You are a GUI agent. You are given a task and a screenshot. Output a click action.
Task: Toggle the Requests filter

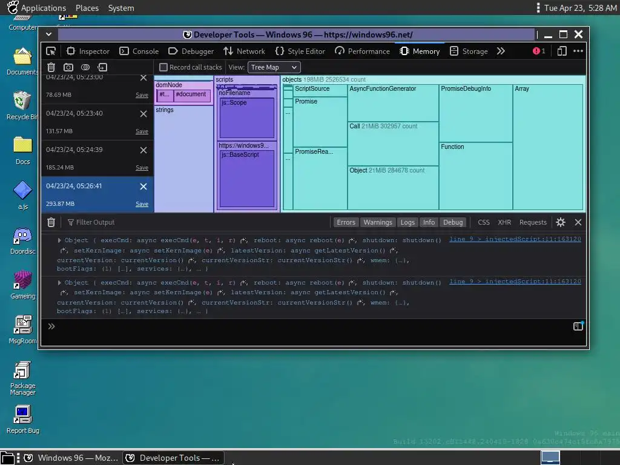(x=533, y=222)
